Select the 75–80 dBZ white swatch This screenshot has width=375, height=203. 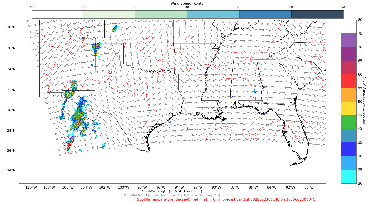coord(348,27)
